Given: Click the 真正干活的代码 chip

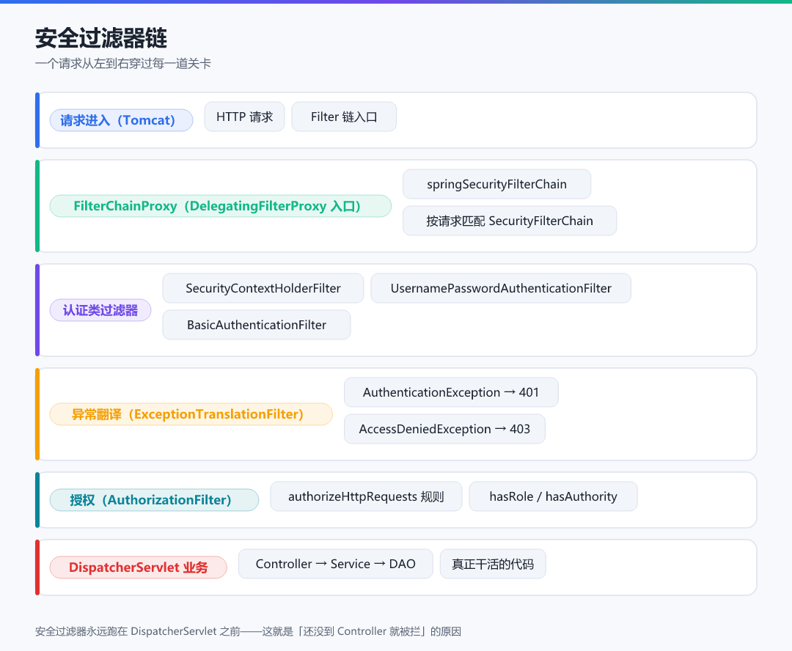Looking at the screenshot, I should [493, 564].
